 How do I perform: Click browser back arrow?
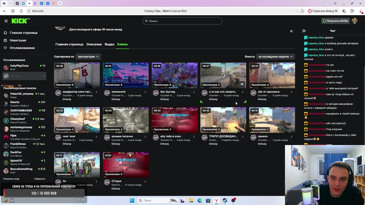coord(5,11)
